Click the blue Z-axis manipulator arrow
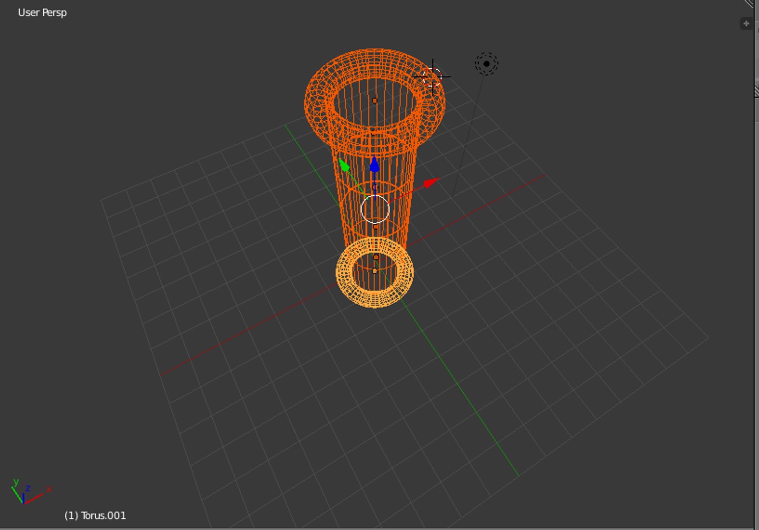759x530 pixels. click(374, 164)
